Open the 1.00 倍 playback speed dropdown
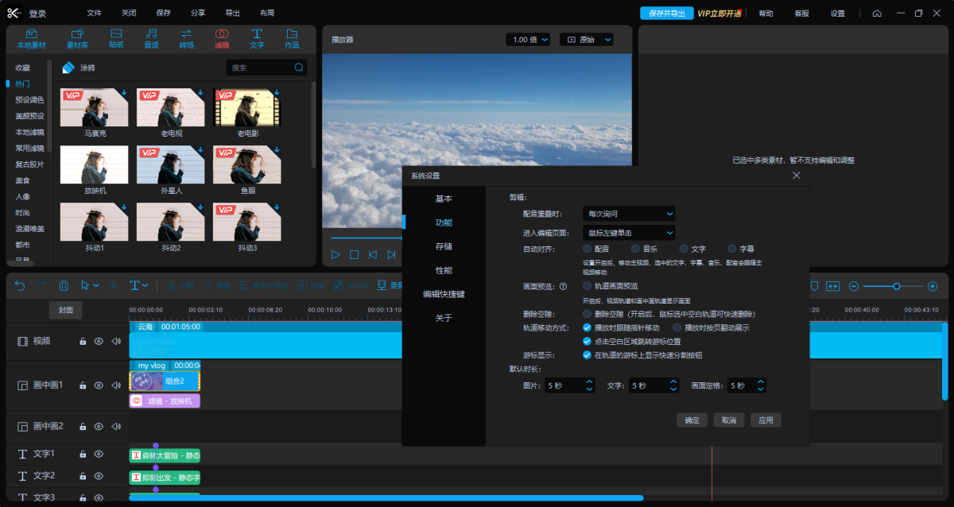954x507 pixels. 528,40
